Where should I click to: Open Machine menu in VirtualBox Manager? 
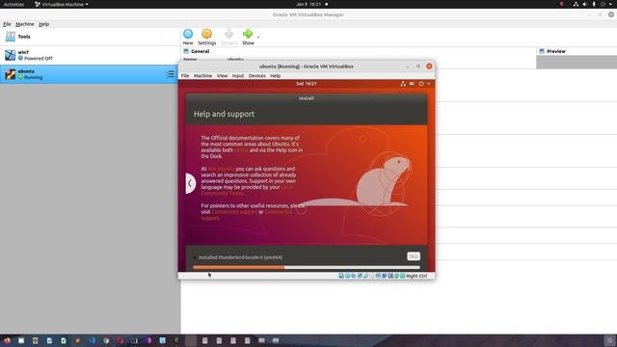[25, 24]
